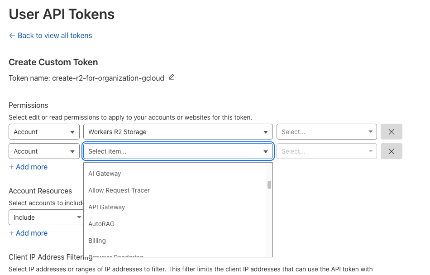This screenshot has height=275, width=430.
Task: Go back to view all tokens
Action: click(x=50, y=35)
